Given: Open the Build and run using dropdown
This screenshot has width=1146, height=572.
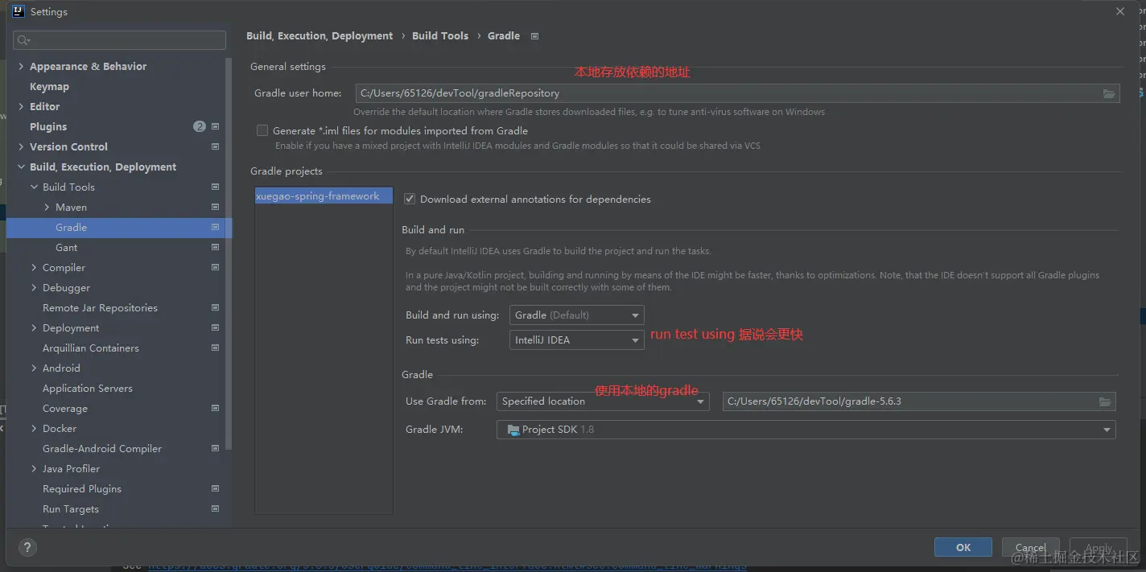Looking at the screenshot, I should (576, 315).
